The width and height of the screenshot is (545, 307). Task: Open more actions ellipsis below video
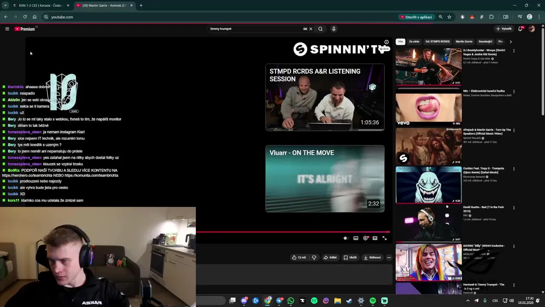[x=389, y=258]
